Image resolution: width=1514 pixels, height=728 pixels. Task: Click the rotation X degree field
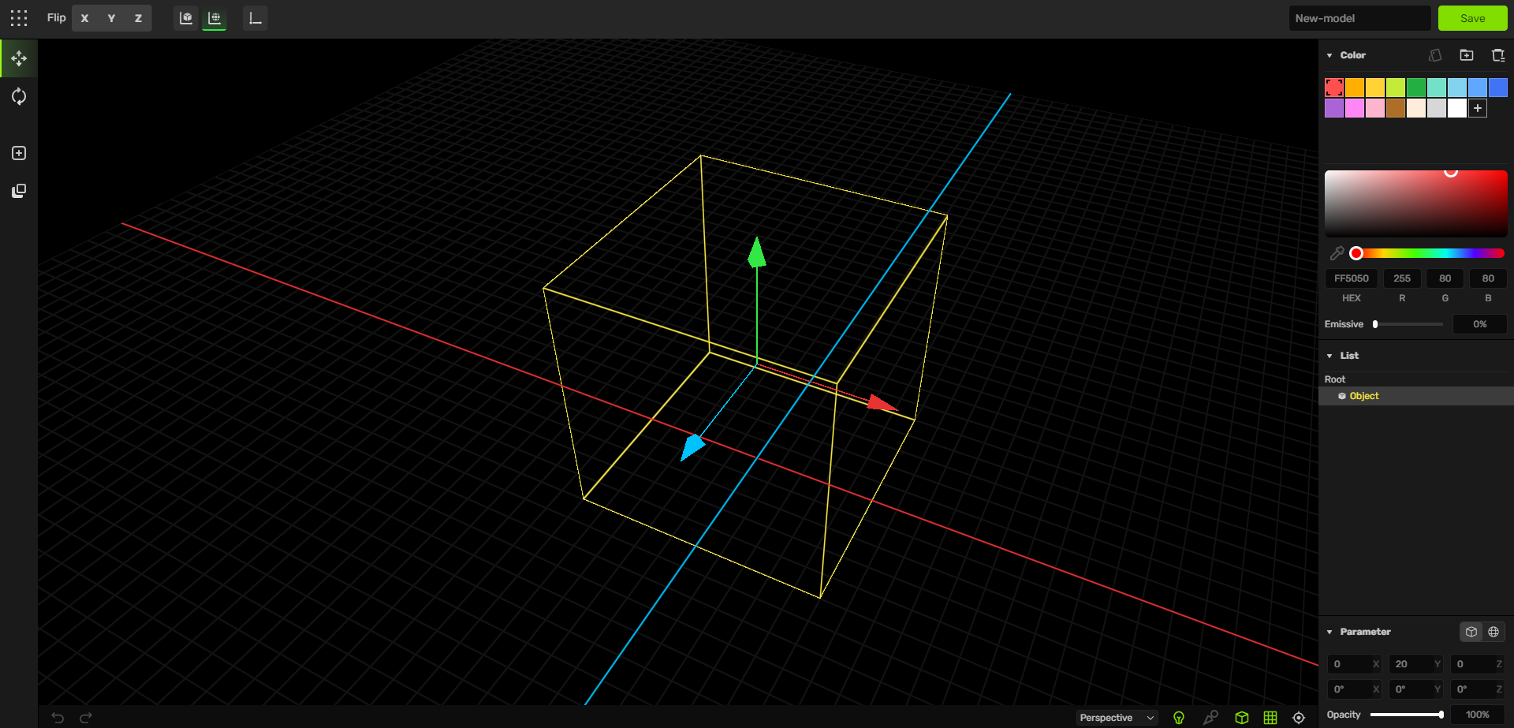[x=1354, y=689]
